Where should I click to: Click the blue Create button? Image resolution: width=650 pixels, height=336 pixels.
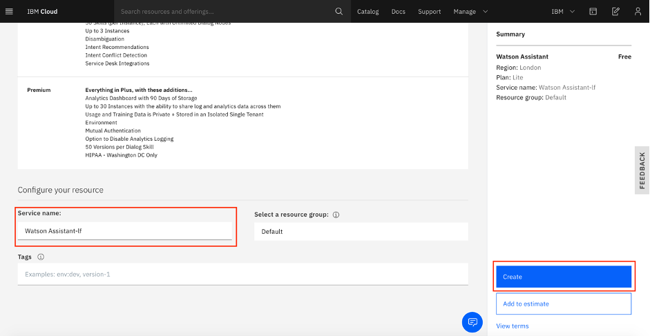pos(564,277)
